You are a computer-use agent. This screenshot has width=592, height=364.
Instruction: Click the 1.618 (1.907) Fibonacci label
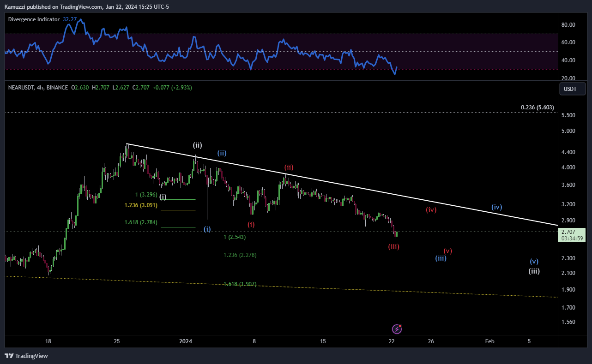(240, 284)
